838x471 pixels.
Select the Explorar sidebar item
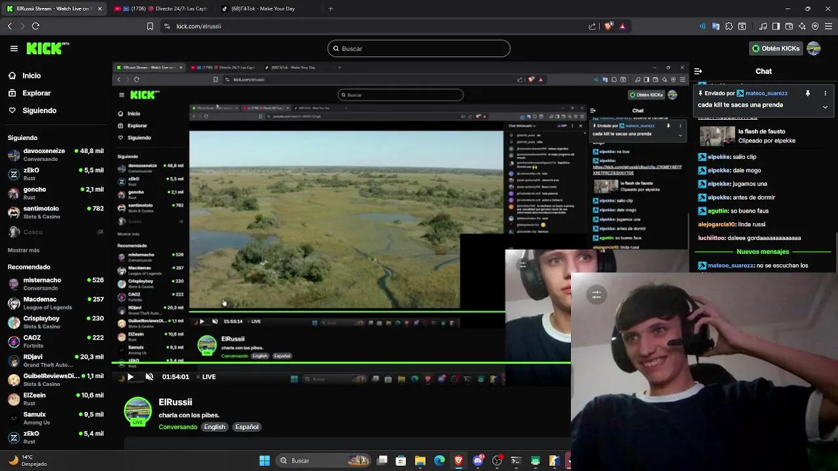click(x=36, y=93)
